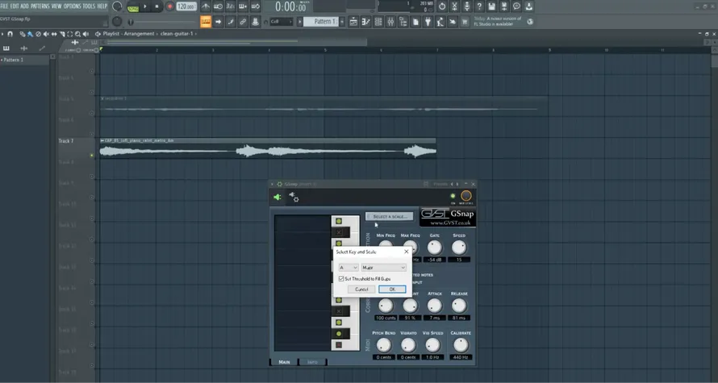The height and width of the screenshot is (383, 718).
Task: Click the download/export icon
Action: [528, 6]
